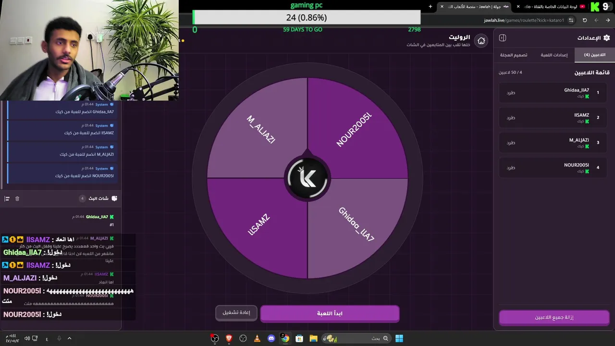This screenshot has height=346, width=615.
Task: Click Ghidaa_IIA7 username in stream chat
Action: pyautogui.click(x=97, y=217)
